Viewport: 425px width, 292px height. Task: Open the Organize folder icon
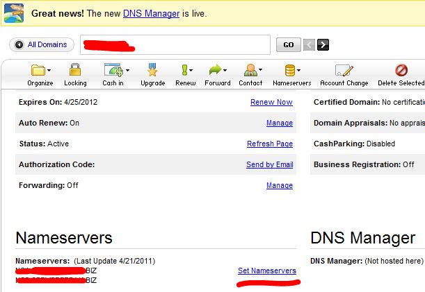pyautogui.click(x=38, y=70)
